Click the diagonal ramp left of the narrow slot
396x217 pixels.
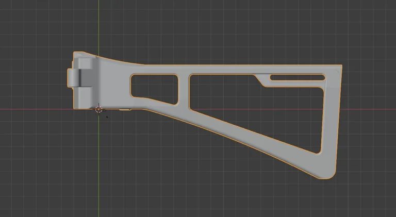pos(262,80)
